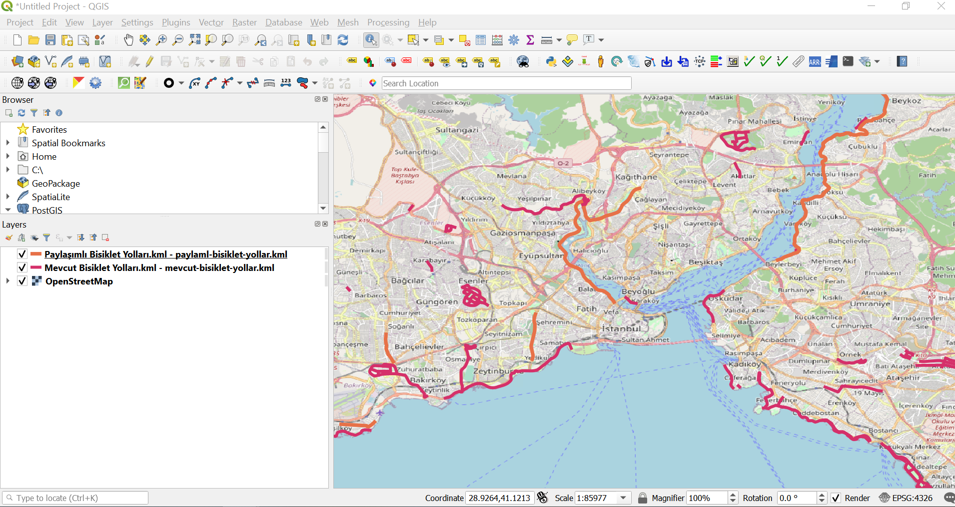Open the Plugins menu
This screenshot has height=507, width=955.
pos(176,22)
